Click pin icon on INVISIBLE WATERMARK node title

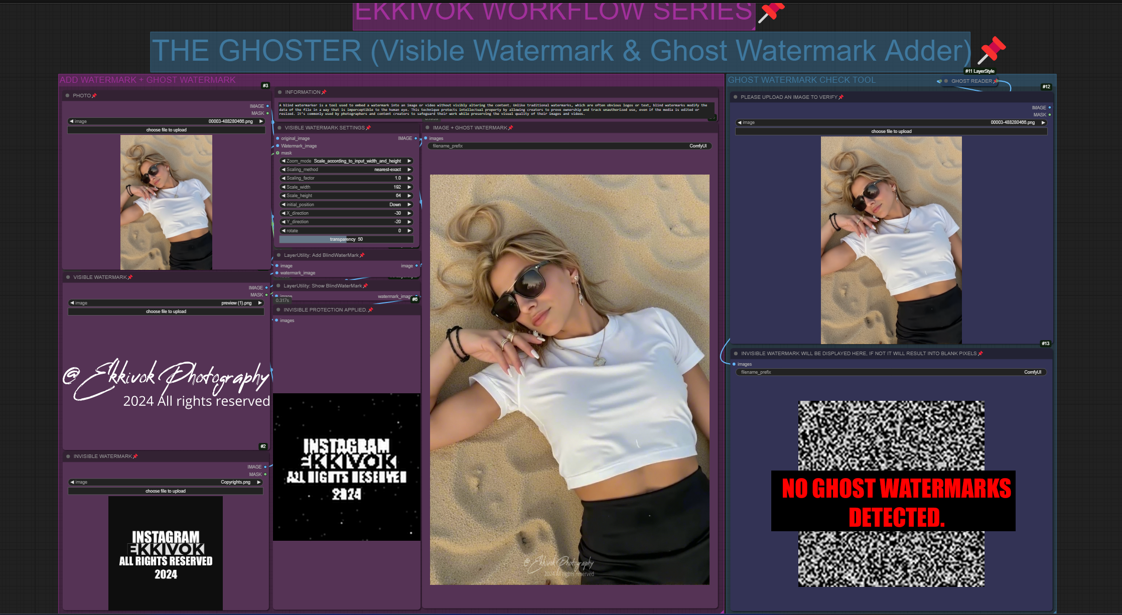(x=135, y=456)
